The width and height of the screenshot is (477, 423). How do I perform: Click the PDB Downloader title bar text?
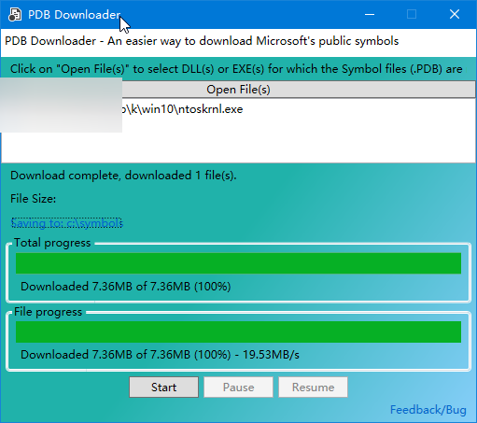coord(74,15)
